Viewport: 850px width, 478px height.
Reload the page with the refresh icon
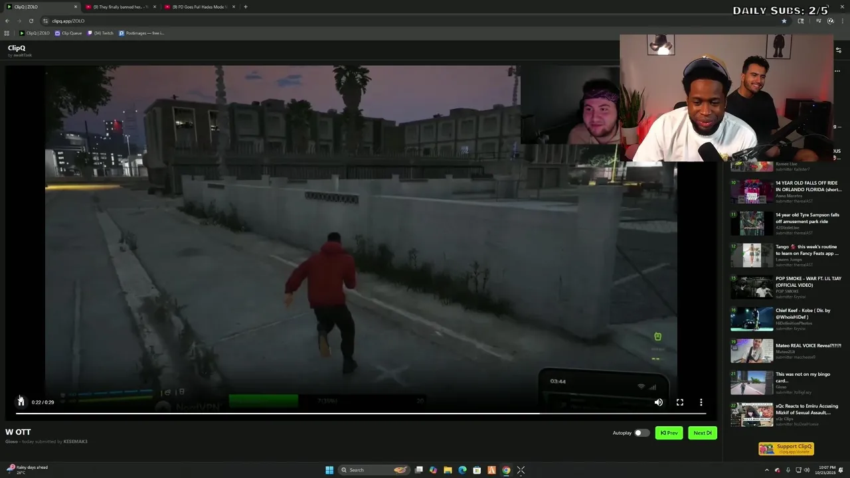click(31, 21)
